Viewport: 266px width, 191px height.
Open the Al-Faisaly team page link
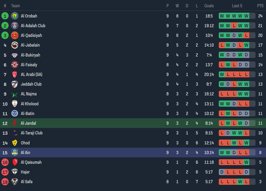pyautogui.click(x=29, y=65)
